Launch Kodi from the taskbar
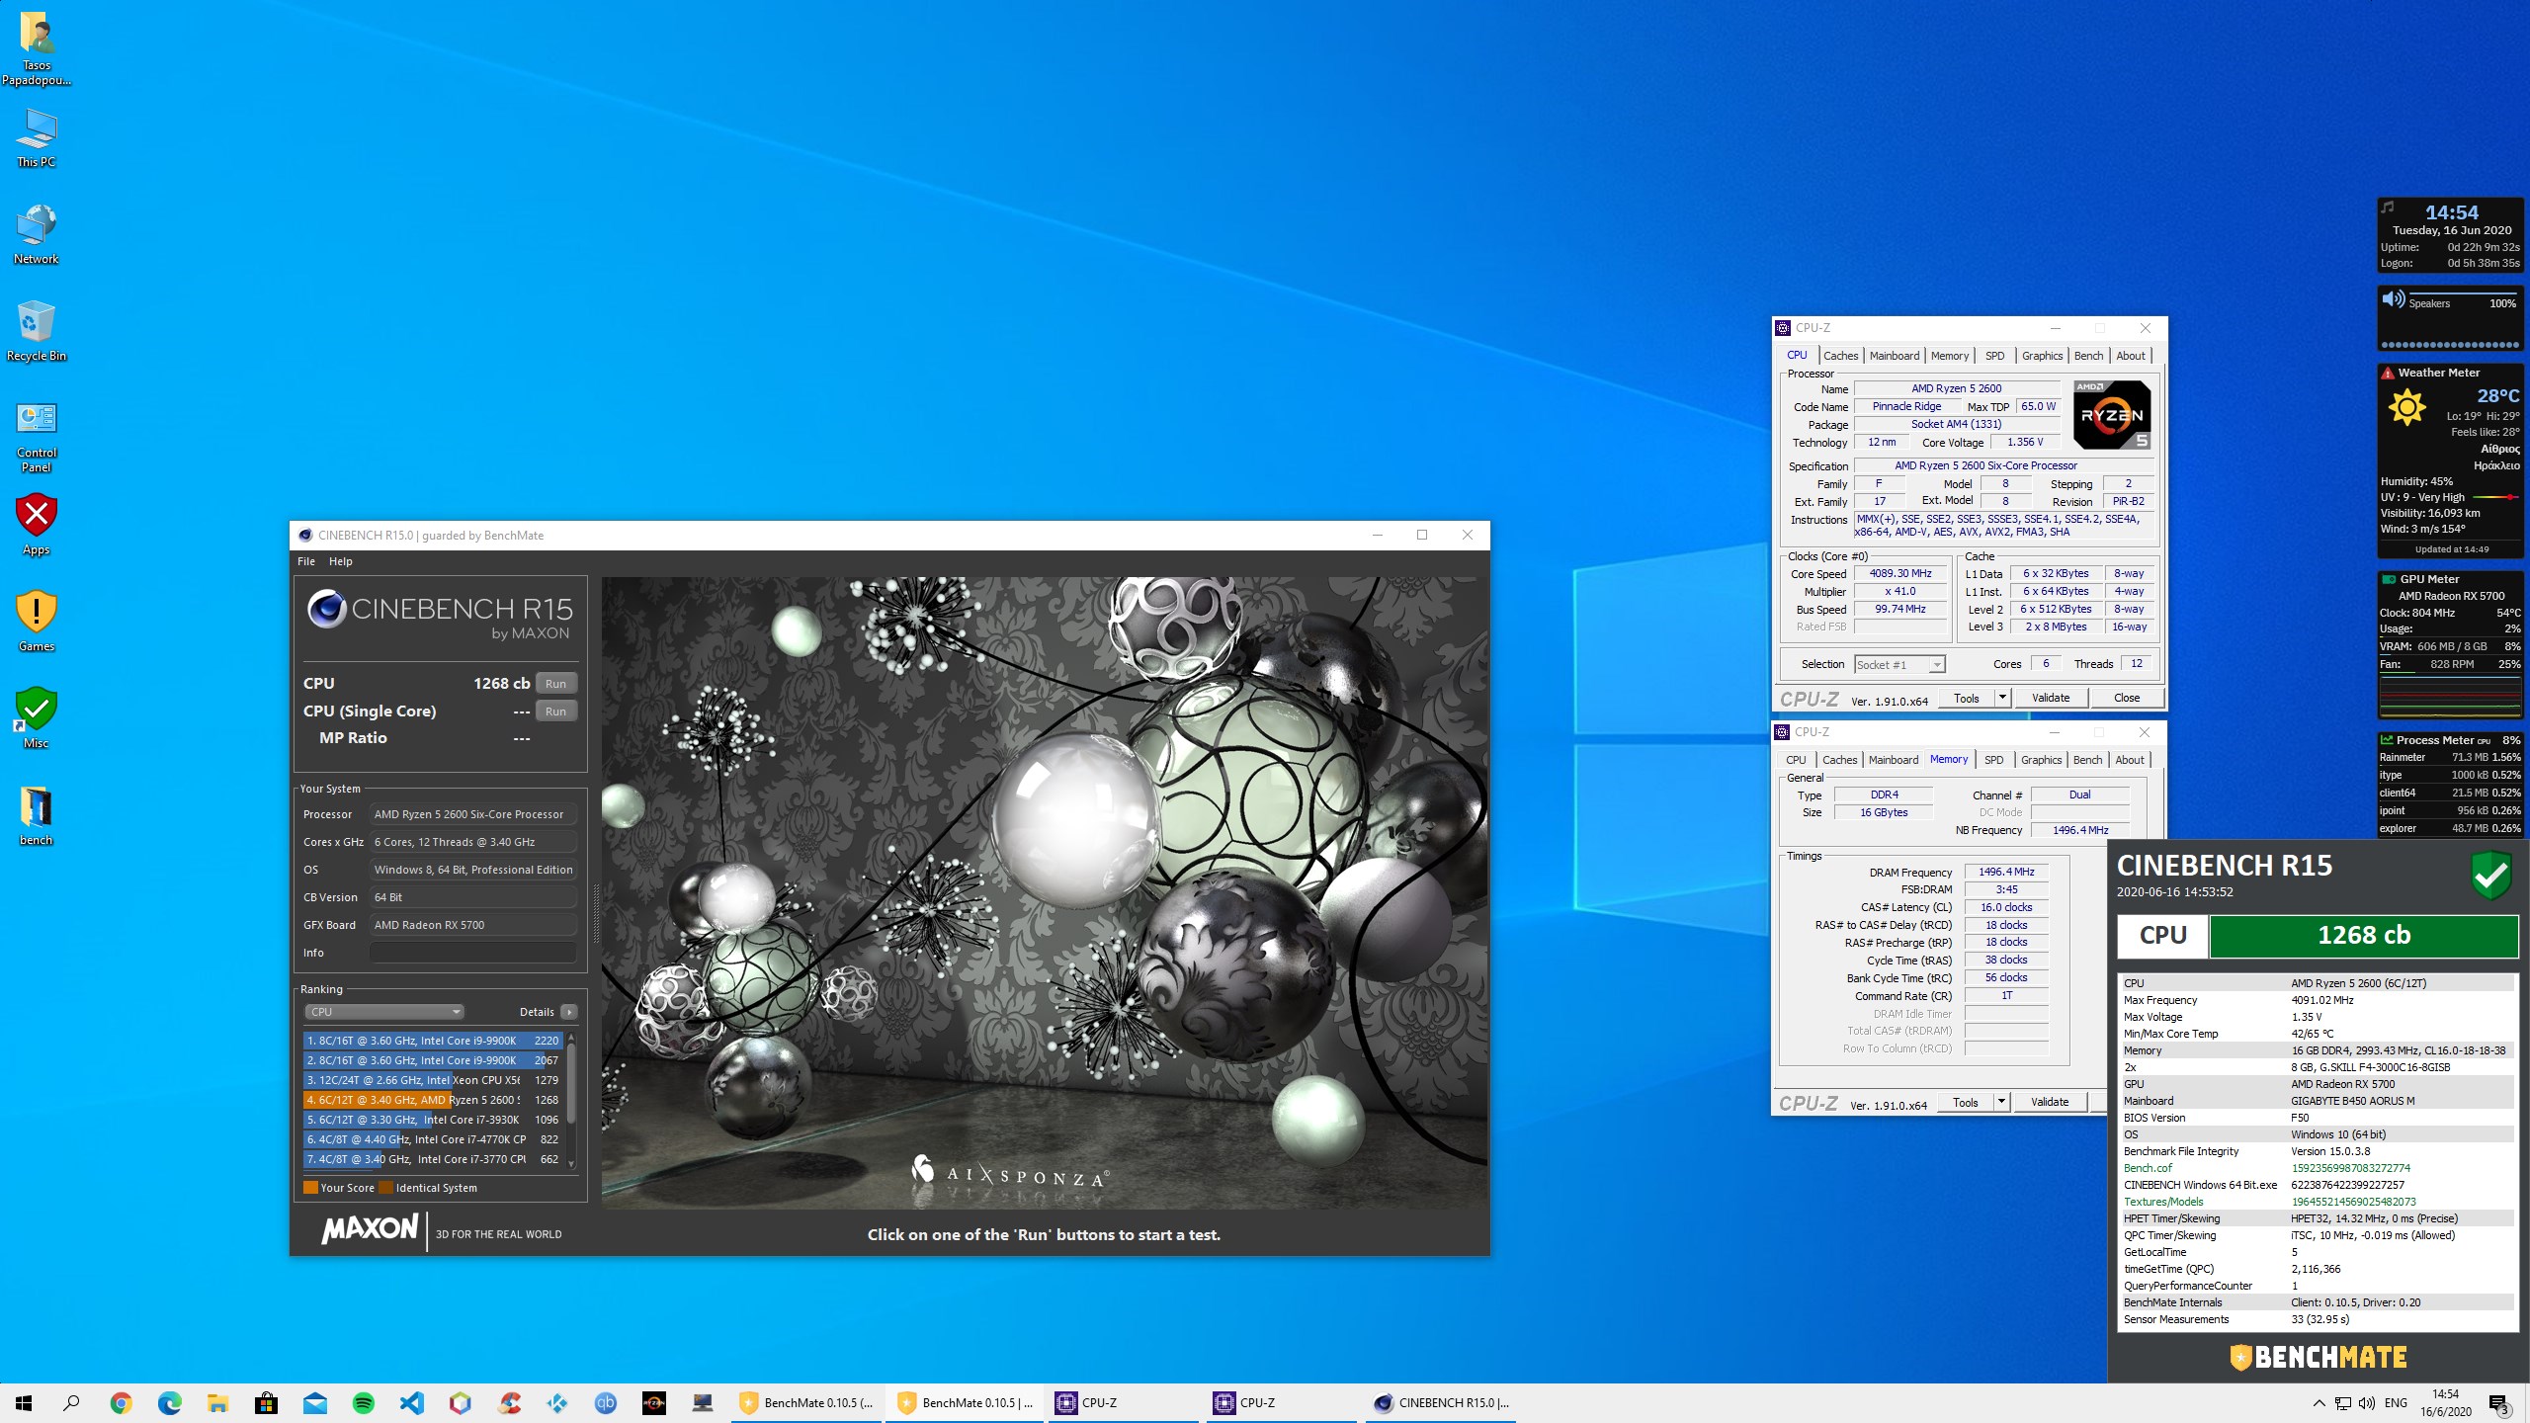The height and width of the screenshot is (1423, 2530). (x=557, y=1402)
